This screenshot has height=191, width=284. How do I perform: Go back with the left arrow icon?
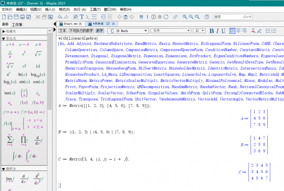coord(119,17)
